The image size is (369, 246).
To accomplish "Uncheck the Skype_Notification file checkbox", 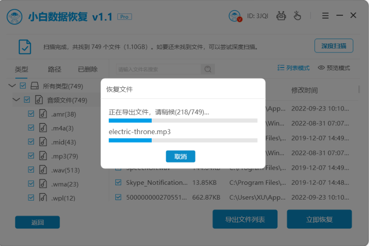I will [118, 182].
